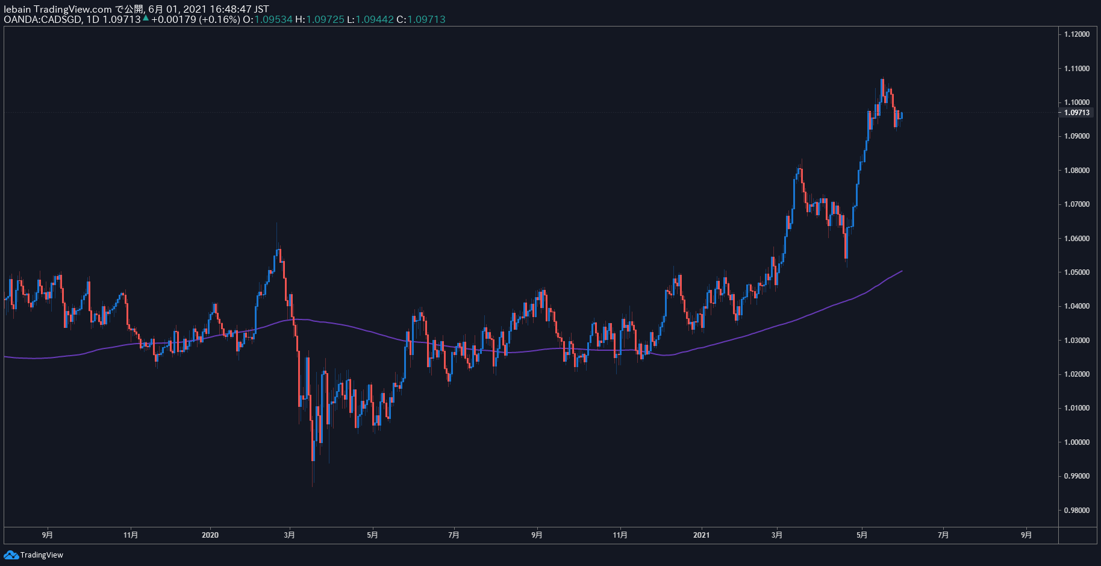Click the 'OANDA:CADSGD, 1D' symbol title
This screenshot has width=1101, height=566.
pyautogui.click(x=51, y=19)
